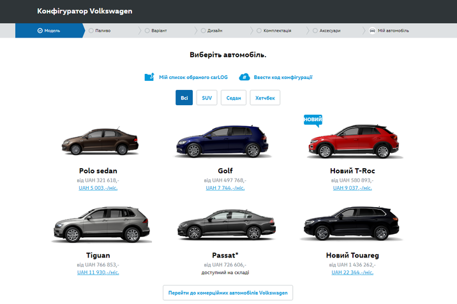Image resolution: width=457 pixels, height=304 pixels.
Task: Select the Паливо step radio circle
Action: click(91, 31)
